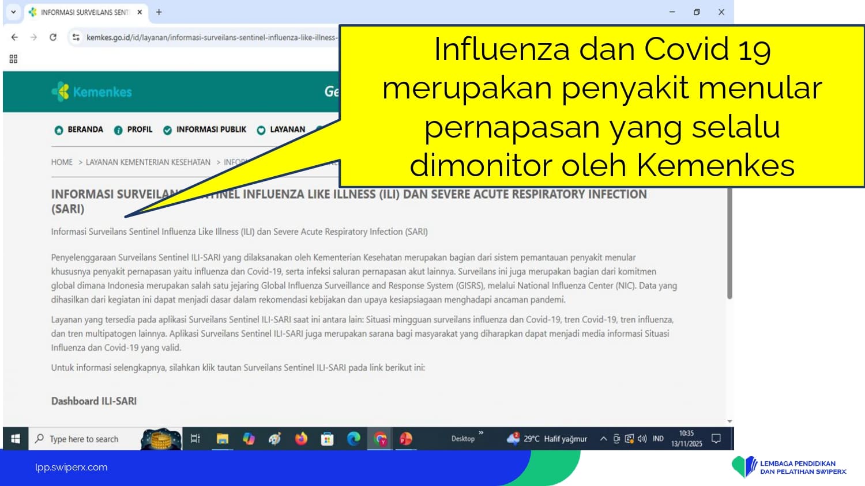The image size is (865, 486).
Task: Open Task View on the taskbar
Action: [x=195, y=439]
